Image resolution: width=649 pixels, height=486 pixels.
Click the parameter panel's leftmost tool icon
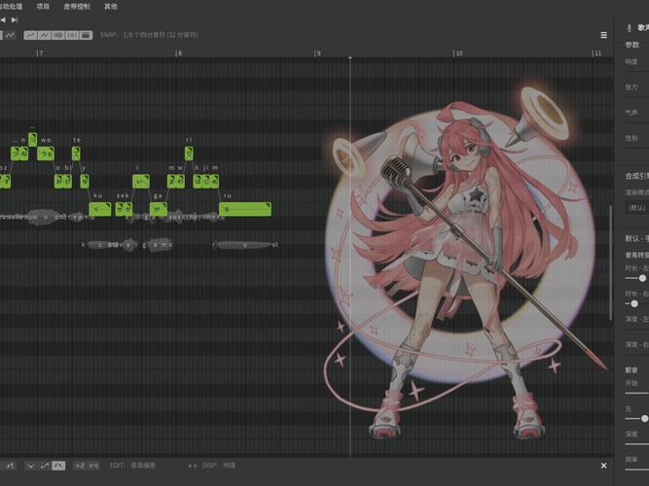pos(10,466)
